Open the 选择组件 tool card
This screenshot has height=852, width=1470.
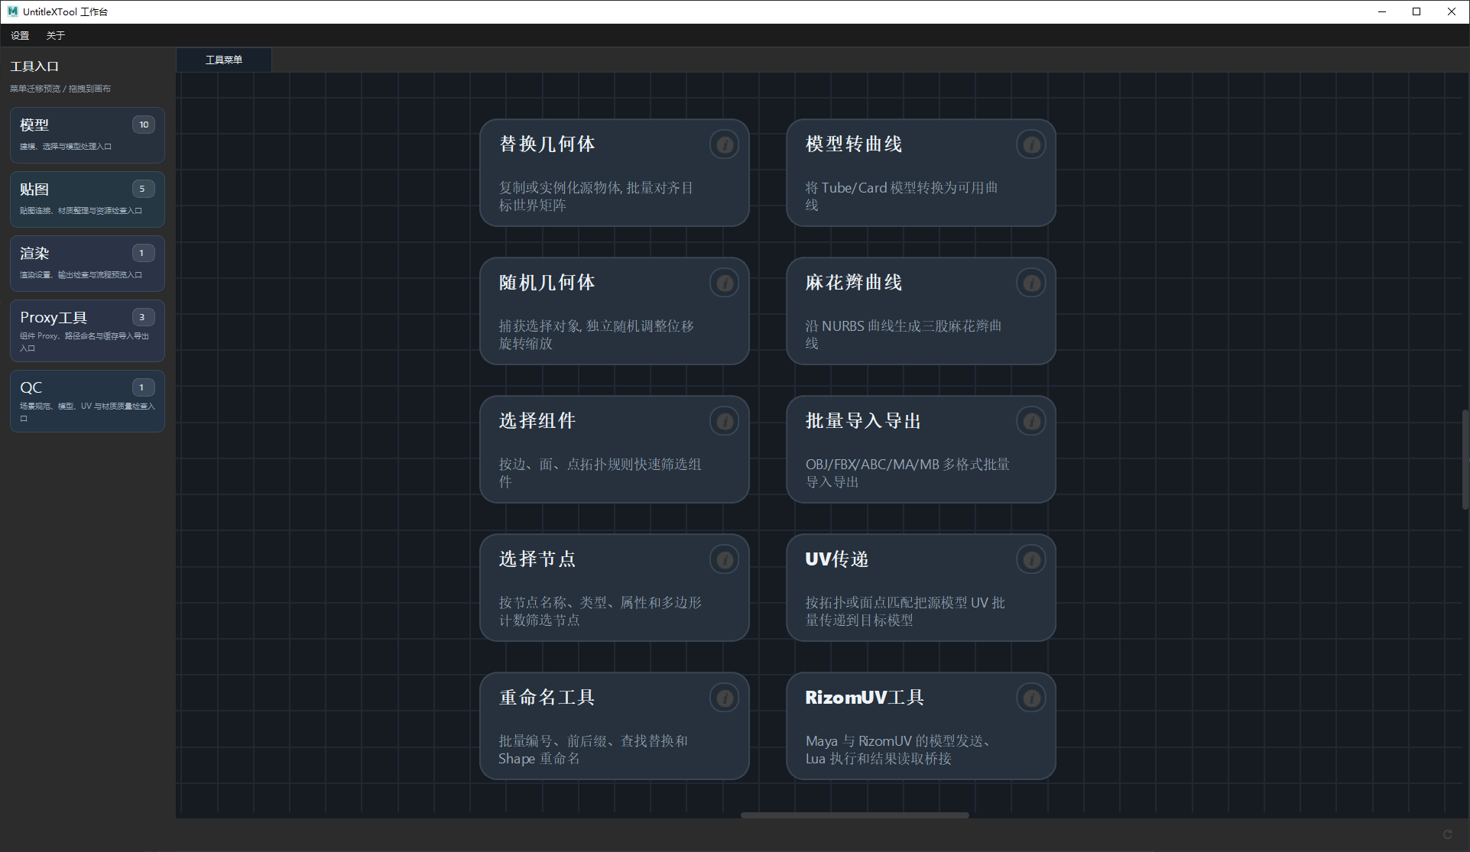[x=614, y=449]
